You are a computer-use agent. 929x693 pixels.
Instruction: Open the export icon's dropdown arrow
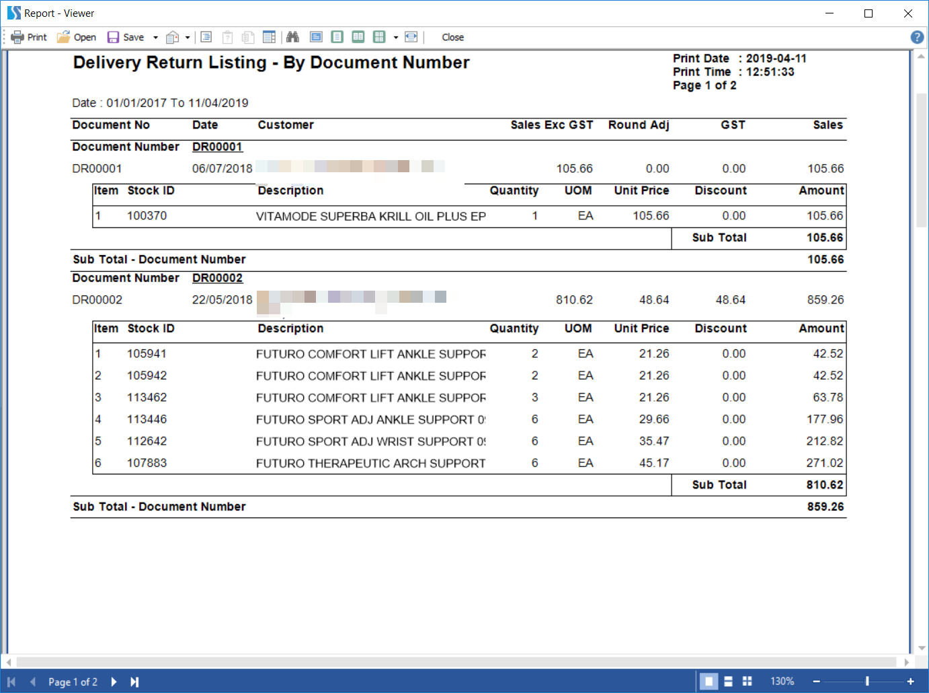click(x=188, y=38)
